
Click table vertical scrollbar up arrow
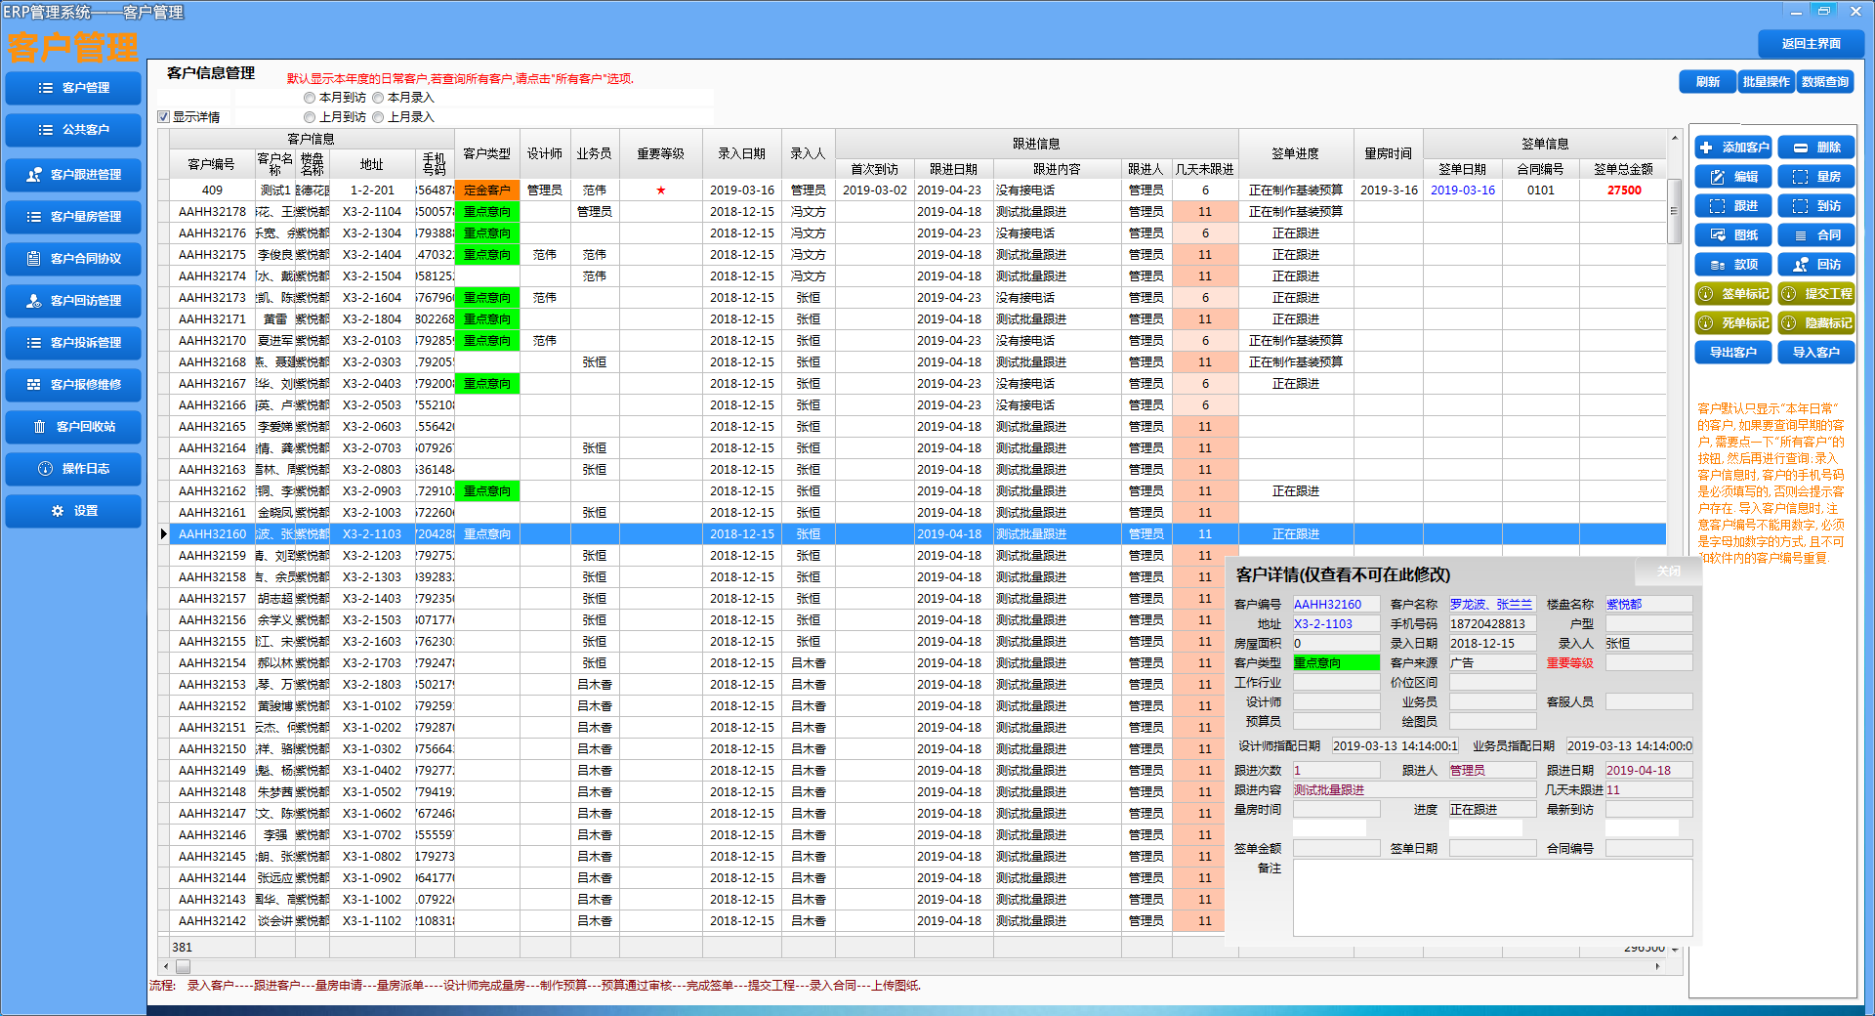(1674, 138)
